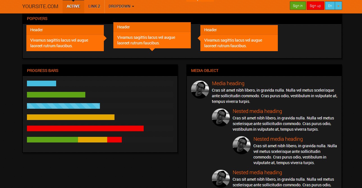The height and width of the screenshot is (188, 362).
Task: Open the YOURSITE.COM brand link
Action: click(x=40, y=6)
